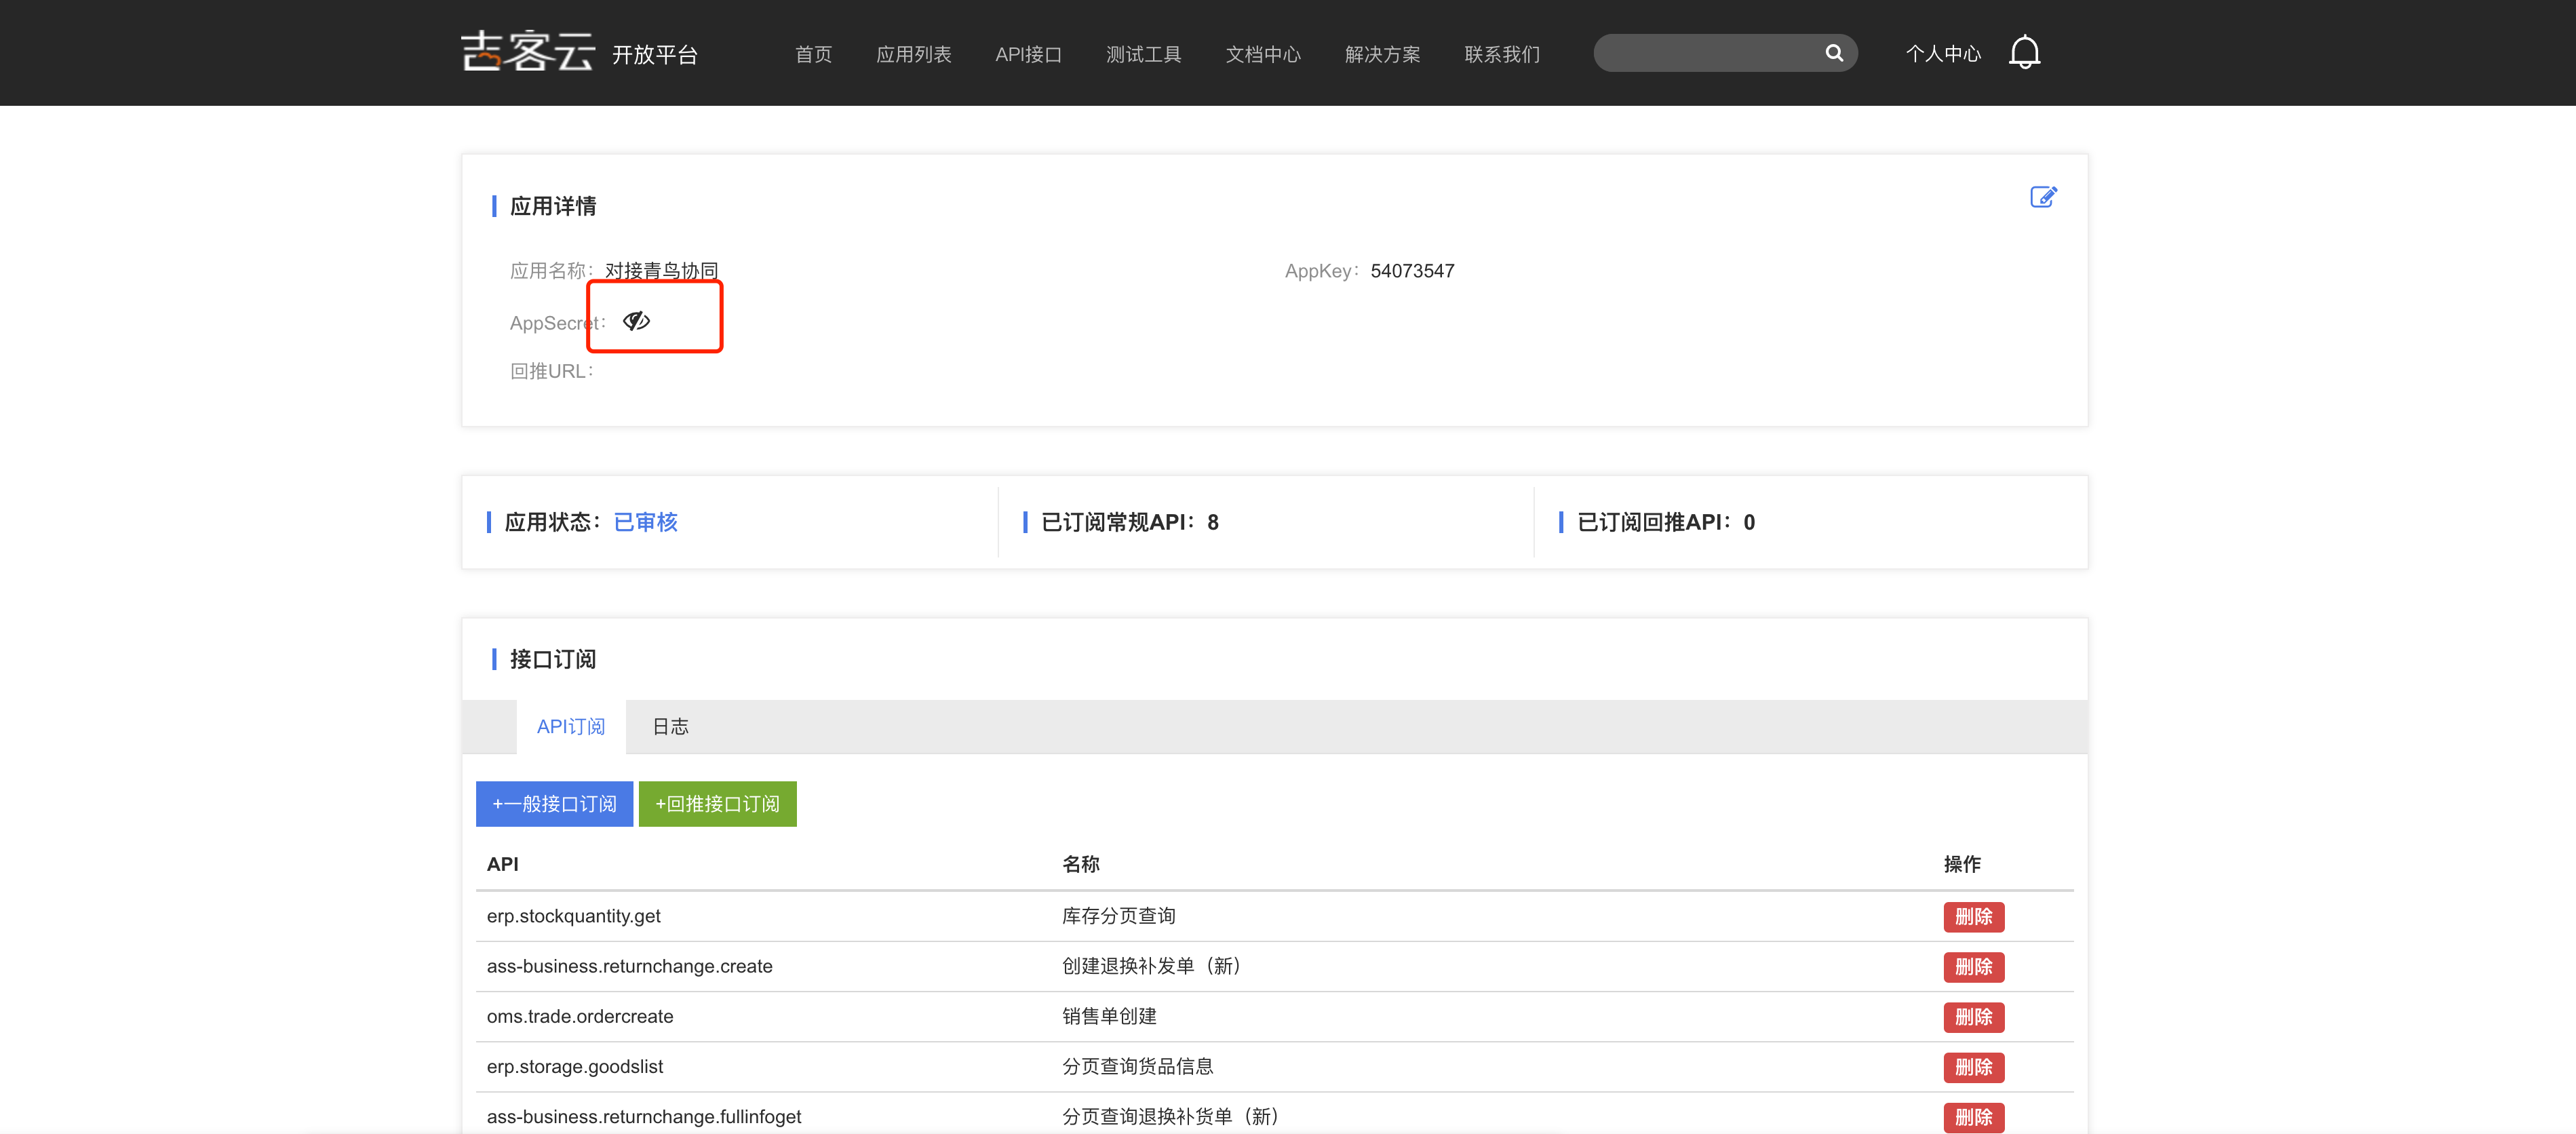This screenshot has width=2576, height=1134.
Task: Click 开放平台 header text
Action: pos(654,55)
